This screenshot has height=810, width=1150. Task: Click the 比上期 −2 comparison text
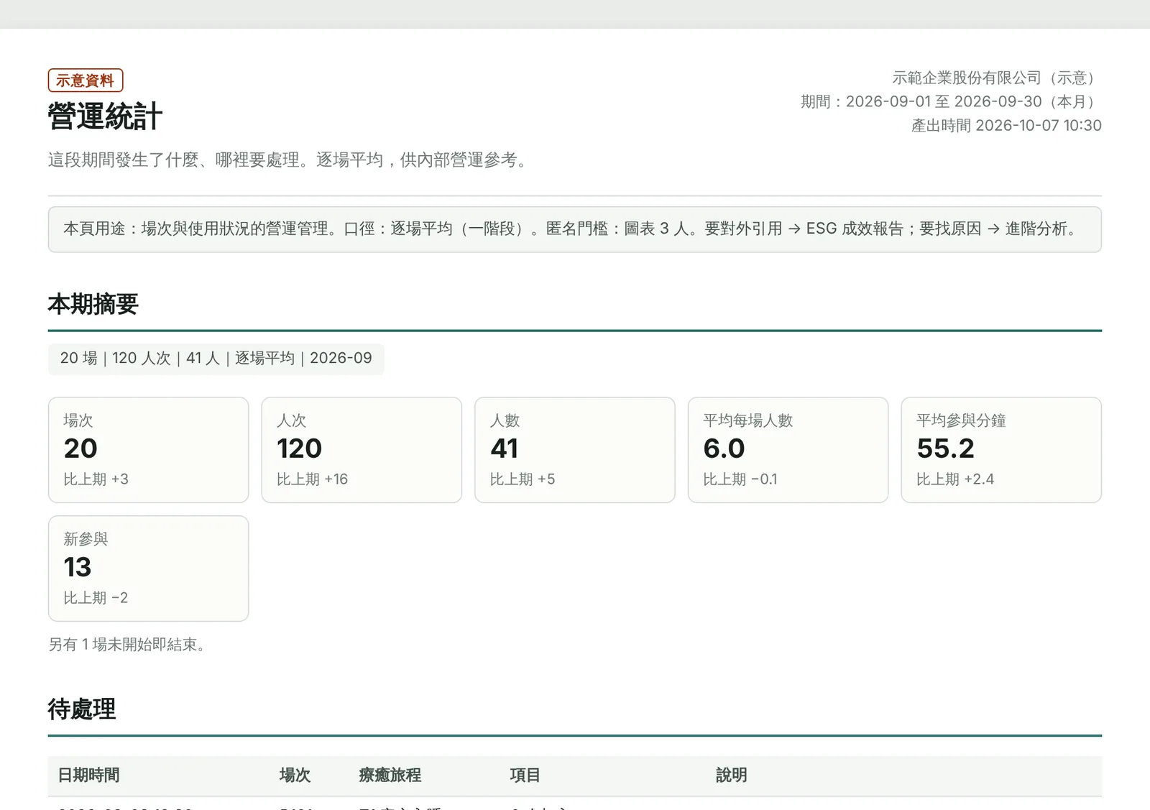[x=96, y=598]
